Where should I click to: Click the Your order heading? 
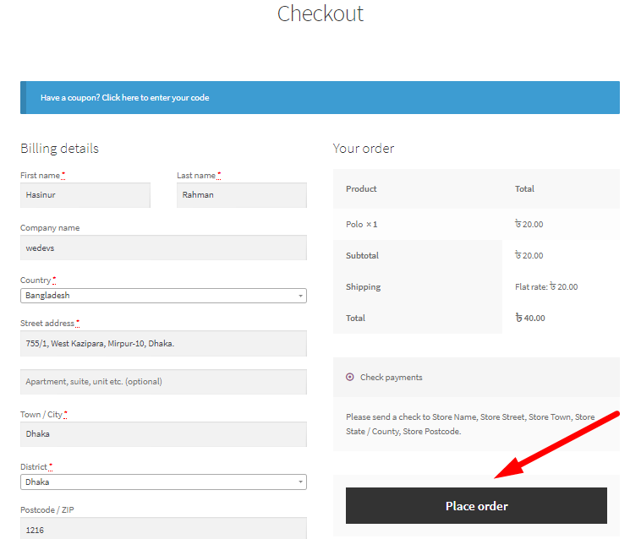pos(364,148)
